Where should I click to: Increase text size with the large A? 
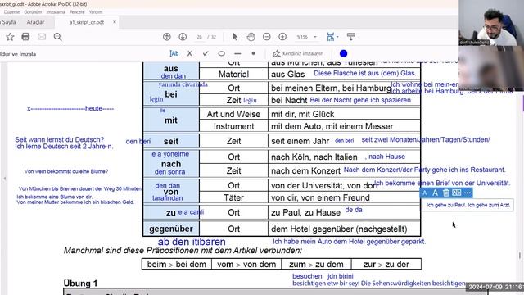click(x=435, y=193)
